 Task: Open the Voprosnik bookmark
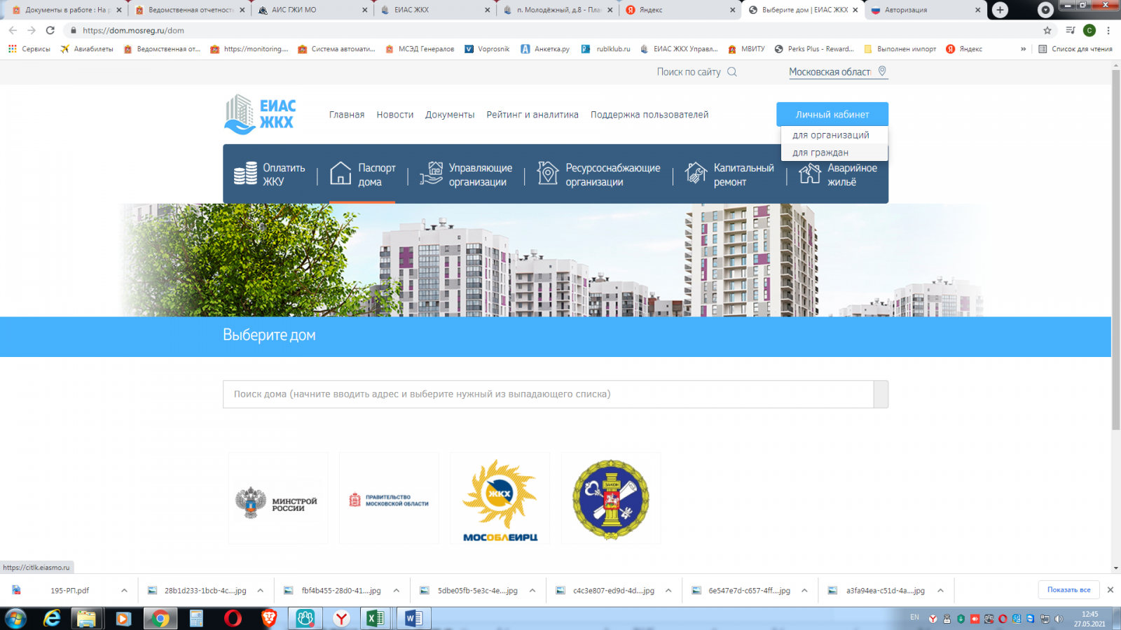tap(488, 49)
